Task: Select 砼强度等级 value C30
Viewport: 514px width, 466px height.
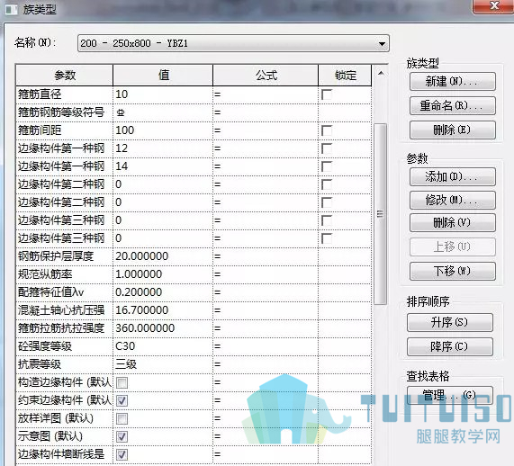Action: (x=163, y=346)
